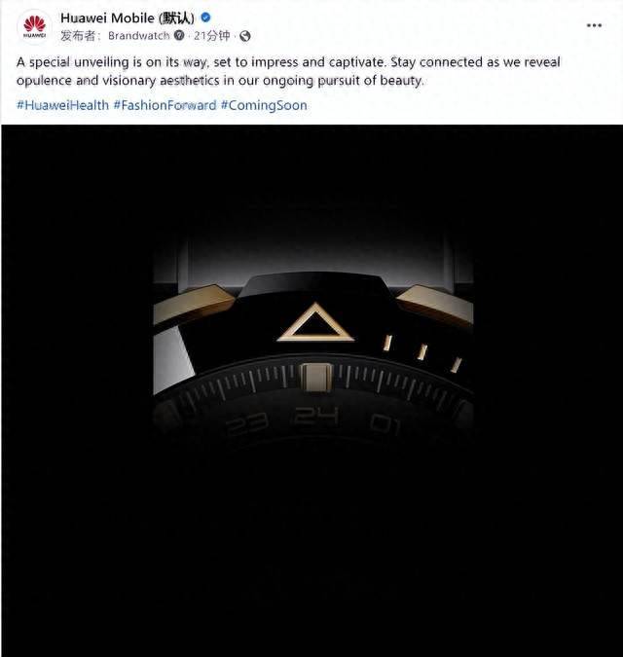Click the 24 numeral on watch dial
623x657 pixels.
pos(316,416)
